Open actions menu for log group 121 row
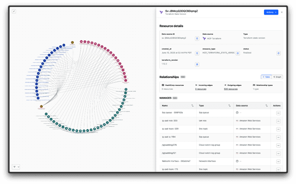The height and width of the screenshot is (184, 296). tap(278, 154)
